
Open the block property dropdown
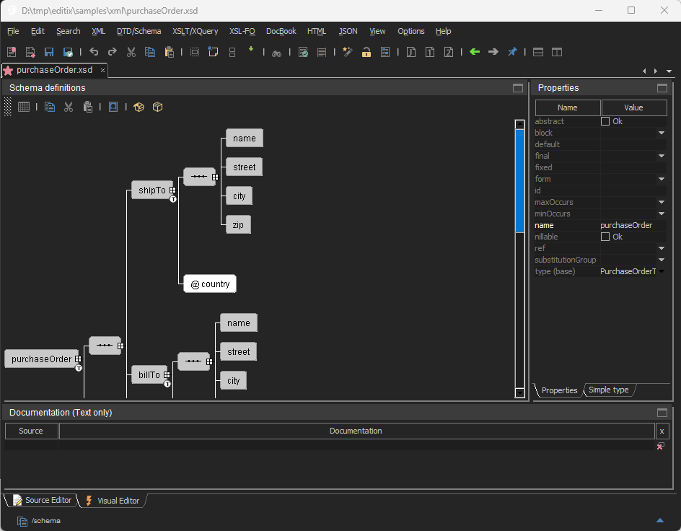point(661,133)
